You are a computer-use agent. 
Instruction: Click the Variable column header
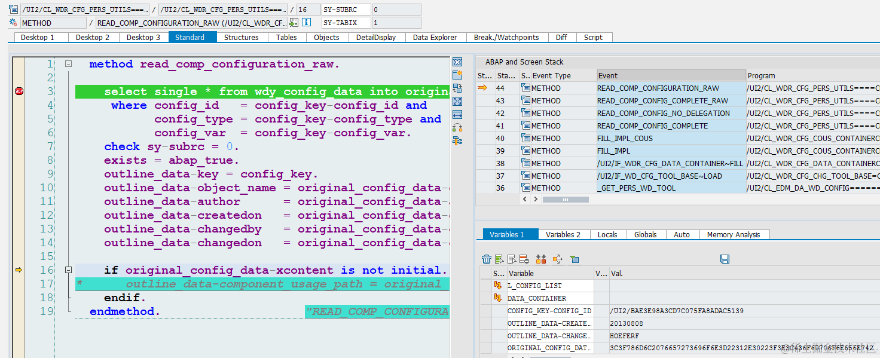pyautogui.click(x=550, y=273)
